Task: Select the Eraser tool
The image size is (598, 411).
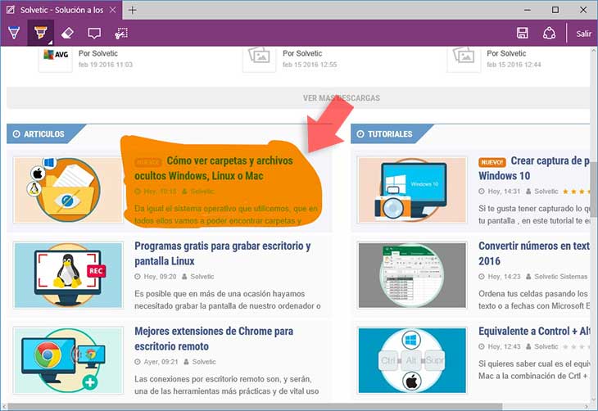Action: (x=67, y=33)
